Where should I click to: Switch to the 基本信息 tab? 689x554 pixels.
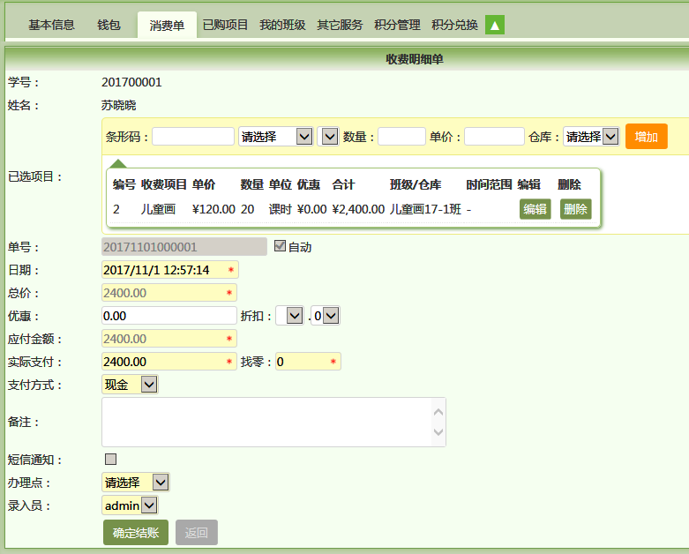click(51, 26)
